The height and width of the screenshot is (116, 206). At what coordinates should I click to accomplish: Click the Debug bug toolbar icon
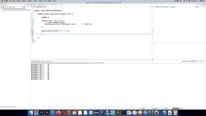click(x=27, y=5)
